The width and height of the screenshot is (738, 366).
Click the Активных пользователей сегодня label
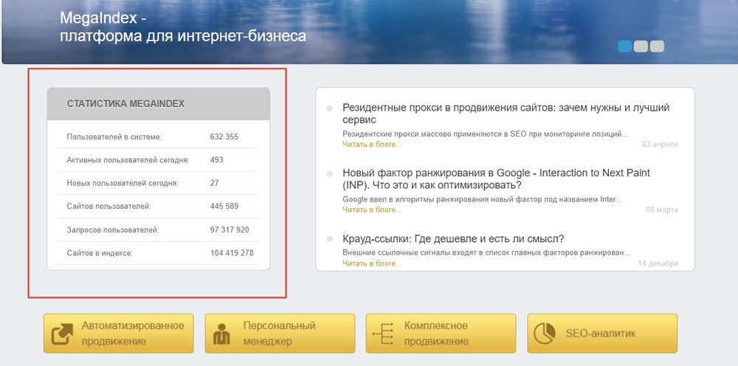pos(128,160)
